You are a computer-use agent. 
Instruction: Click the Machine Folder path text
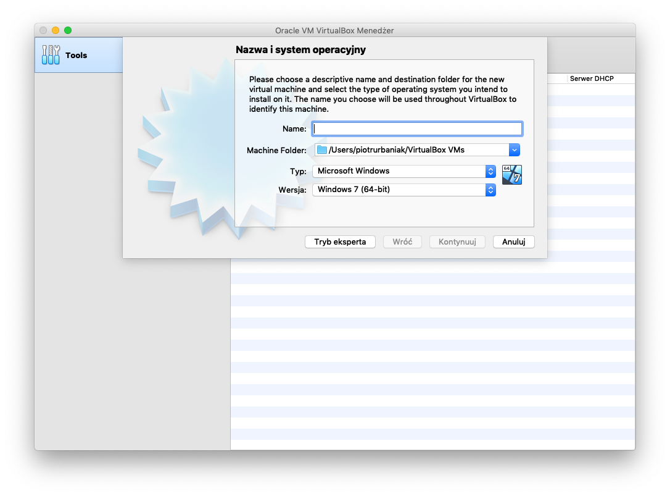397,149
